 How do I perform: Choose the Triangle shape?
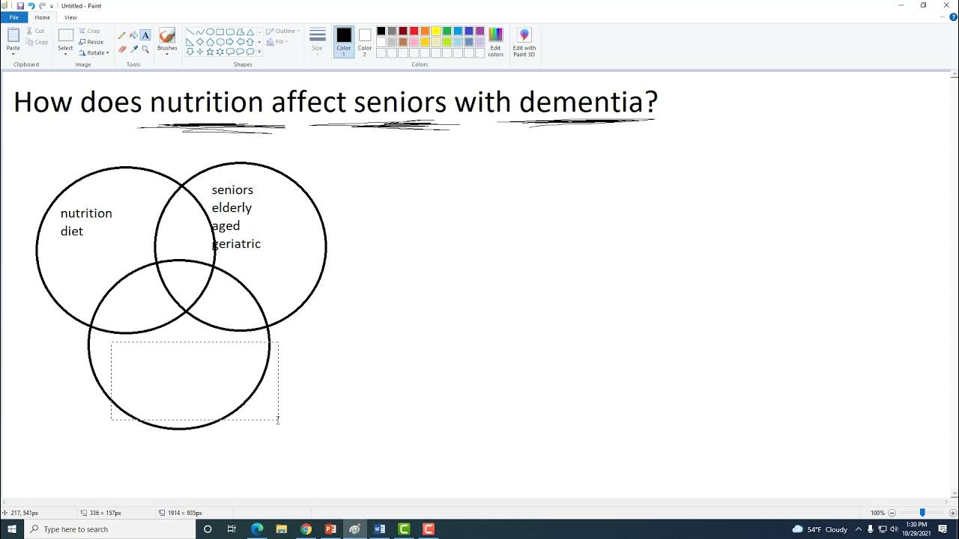[x=250, y=32]
